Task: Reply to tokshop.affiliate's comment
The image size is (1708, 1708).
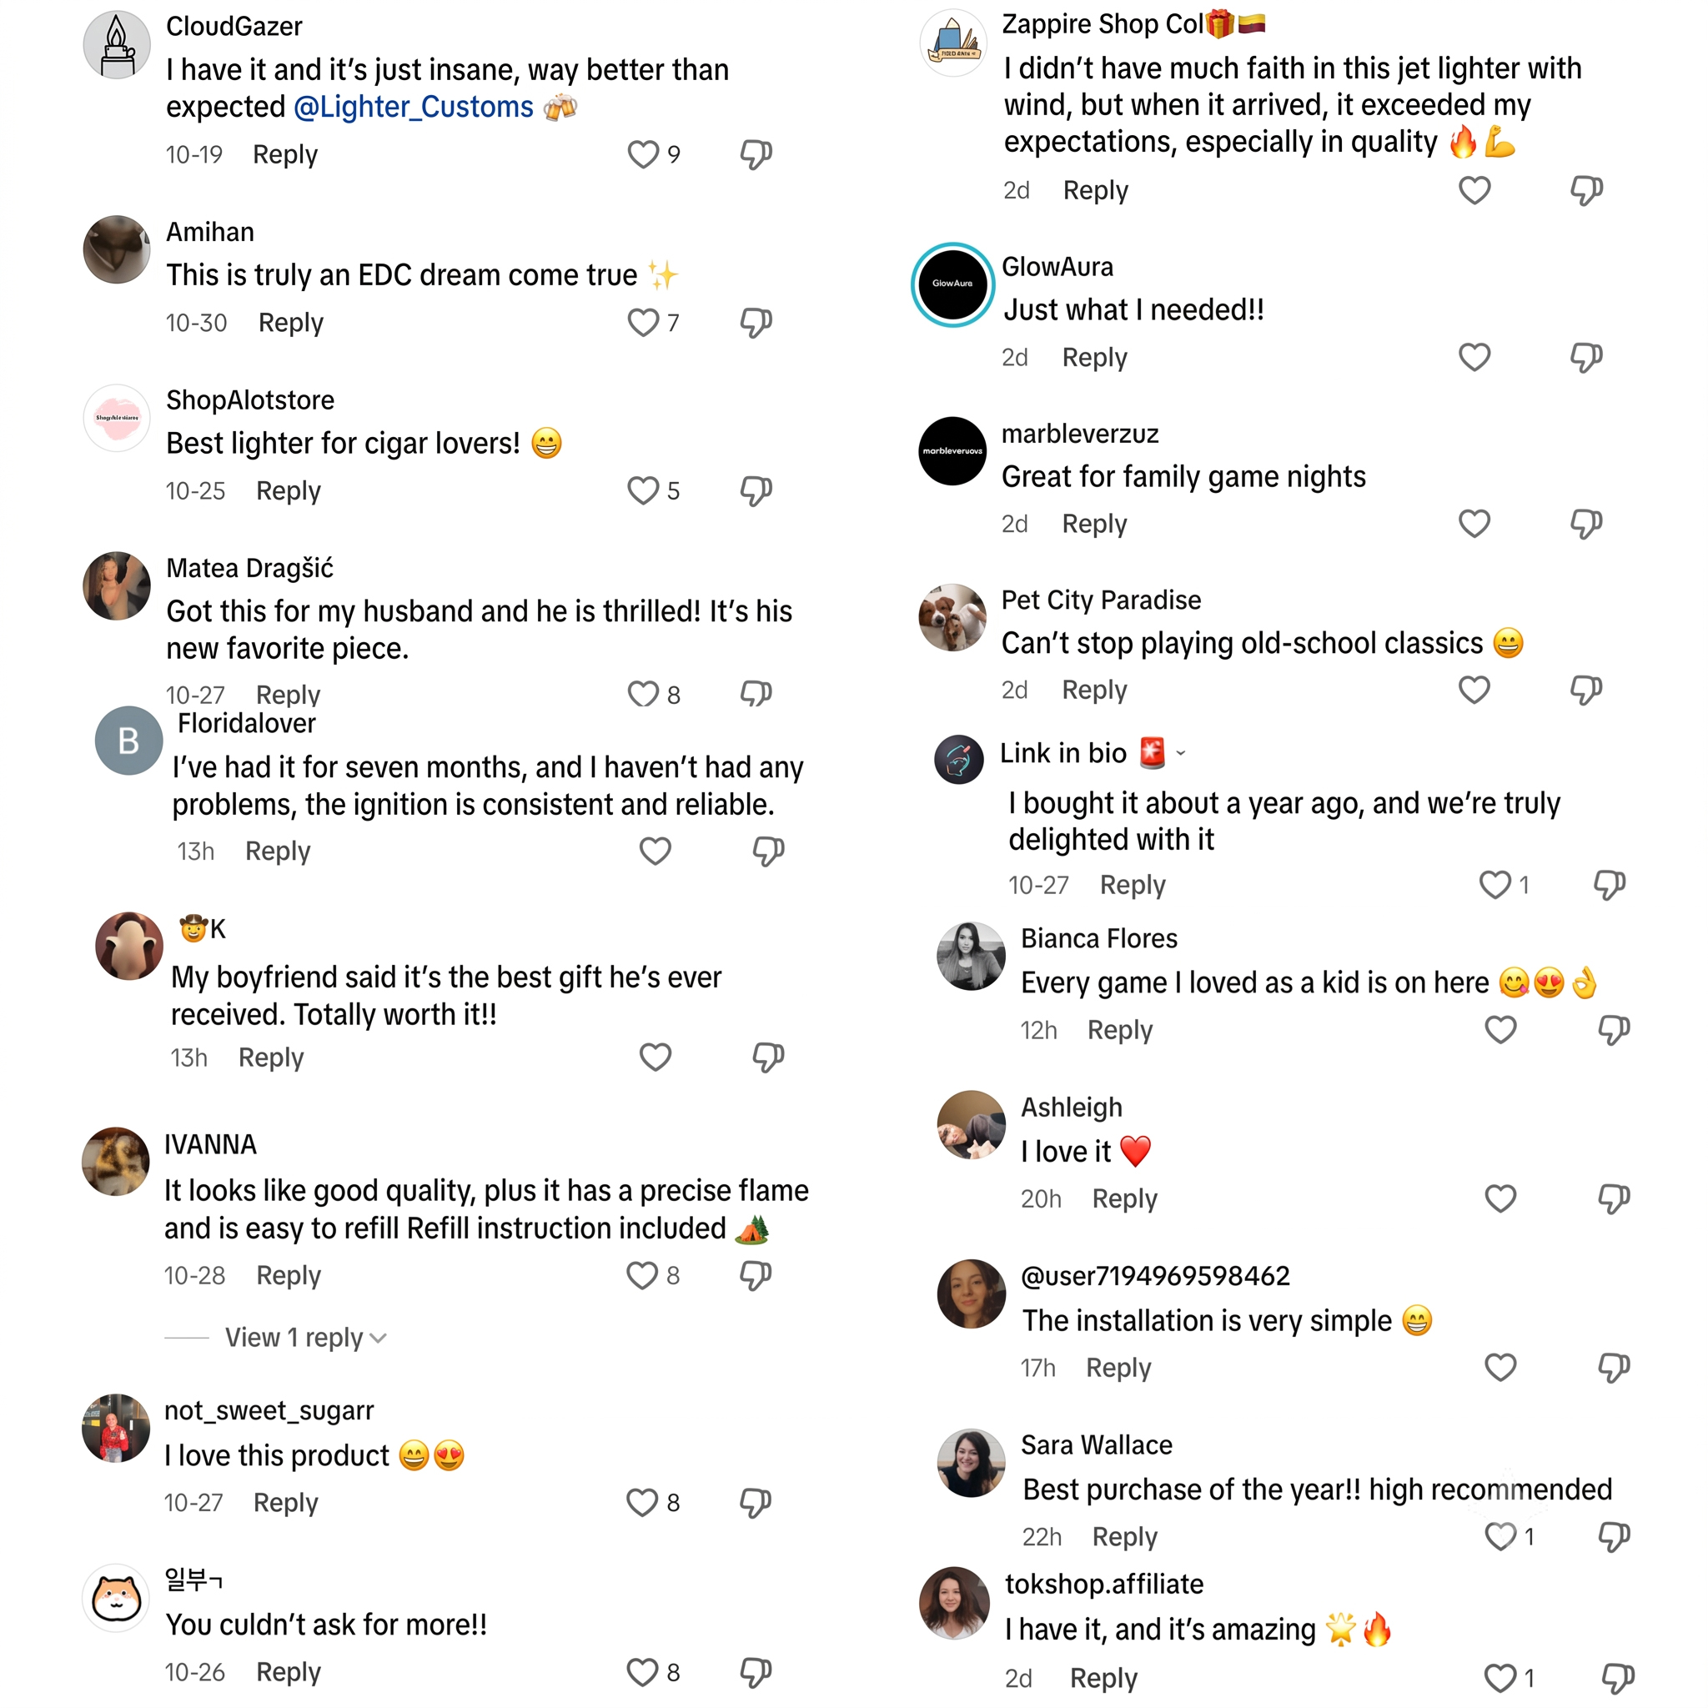Action: point(1103,1678)
